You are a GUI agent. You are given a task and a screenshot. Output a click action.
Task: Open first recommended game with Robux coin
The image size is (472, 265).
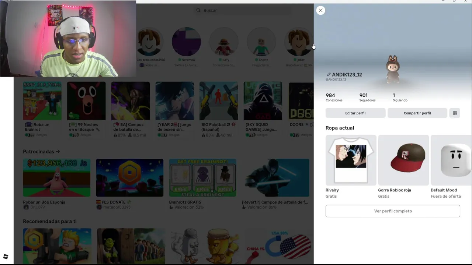57,246
